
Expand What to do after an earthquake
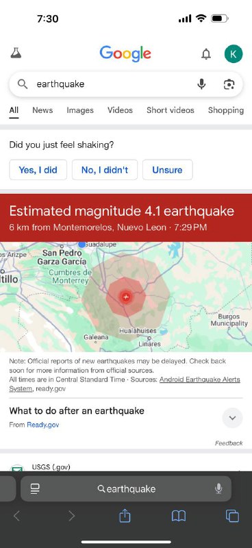(x=232, y=418)
